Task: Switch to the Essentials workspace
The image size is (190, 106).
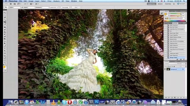Action: 152,4
